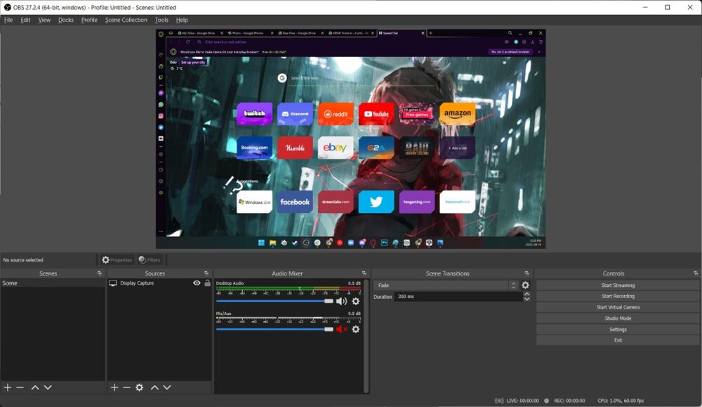Open the Scene Transitions gear icon
Viewport: 702px width, 407px height.
click(x=524, y=285)
